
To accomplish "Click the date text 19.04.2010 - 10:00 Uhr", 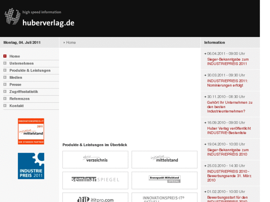I will pyautogui.click(x=226, y=144).
